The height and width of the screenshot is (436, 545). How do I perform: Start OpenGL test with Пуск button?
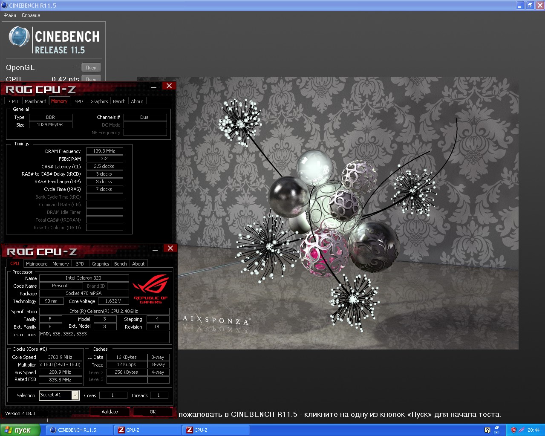(91, 67)
